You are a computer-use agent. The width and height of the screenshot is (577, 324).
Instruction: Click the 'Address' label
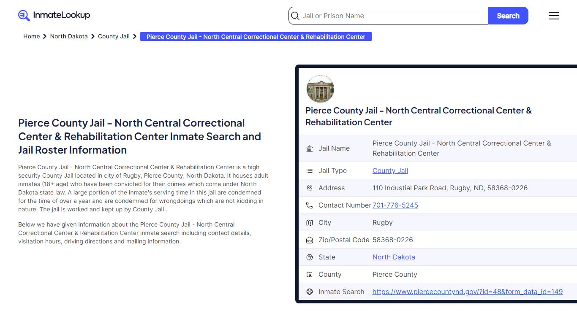click(x=332, y=188)
